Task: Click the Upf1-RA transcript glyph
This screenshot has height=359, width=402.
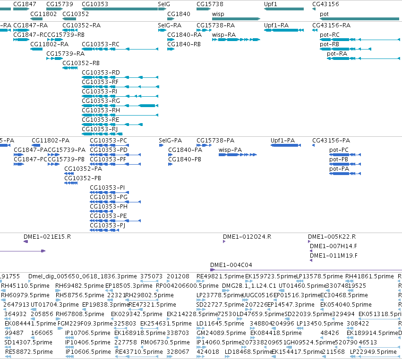Action: click(x=284, y=30)
